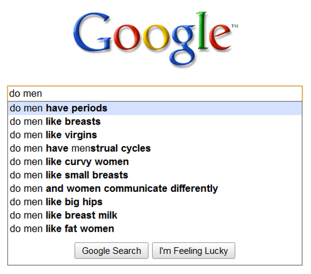Image resolution: width=311 pixels, height=274 pixels.
Task: Click the 'do men' search field
Action: pos(155,94)
